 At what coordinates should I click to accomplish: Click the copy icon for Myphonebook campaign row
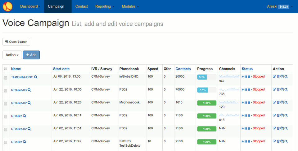[x=282, y=102]
